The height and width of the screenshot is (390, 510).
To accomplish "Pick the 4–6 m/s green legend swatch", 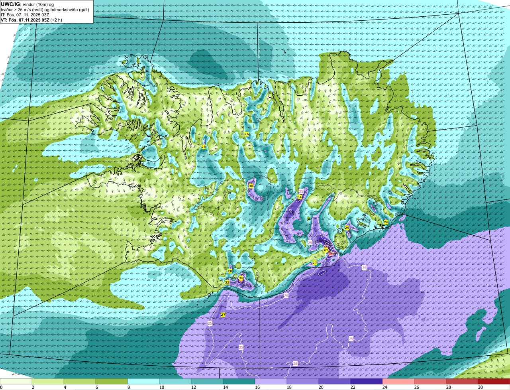I will (x=80, y=382).
